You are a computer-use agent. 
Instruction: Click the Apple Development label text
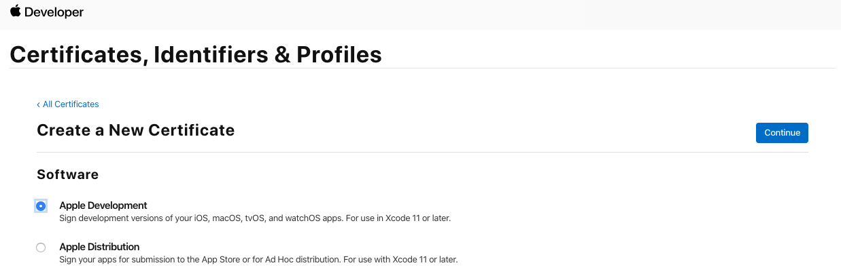[103, 205]
